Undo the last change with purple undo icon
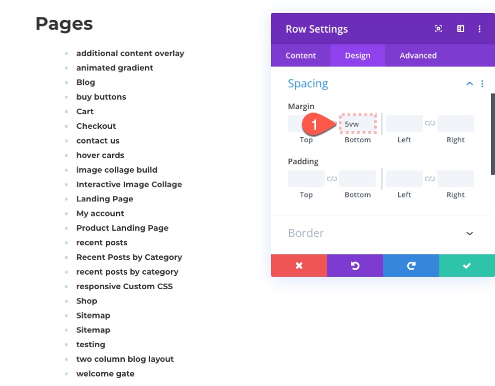 point(354,265)
